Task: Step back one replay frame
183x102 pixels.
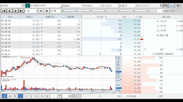Action: click(x=10, y=11)
